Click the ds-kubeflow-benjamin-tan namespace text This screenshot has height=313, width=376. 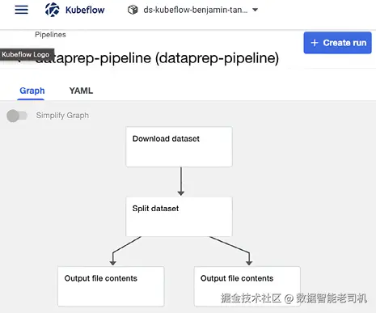196,10
